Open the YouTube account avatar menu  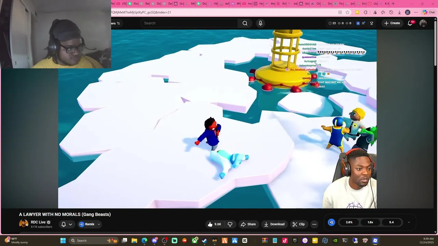(x=423, y=23)
